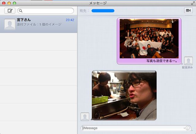Click the compose new message icon

click(x=10, y=11)
